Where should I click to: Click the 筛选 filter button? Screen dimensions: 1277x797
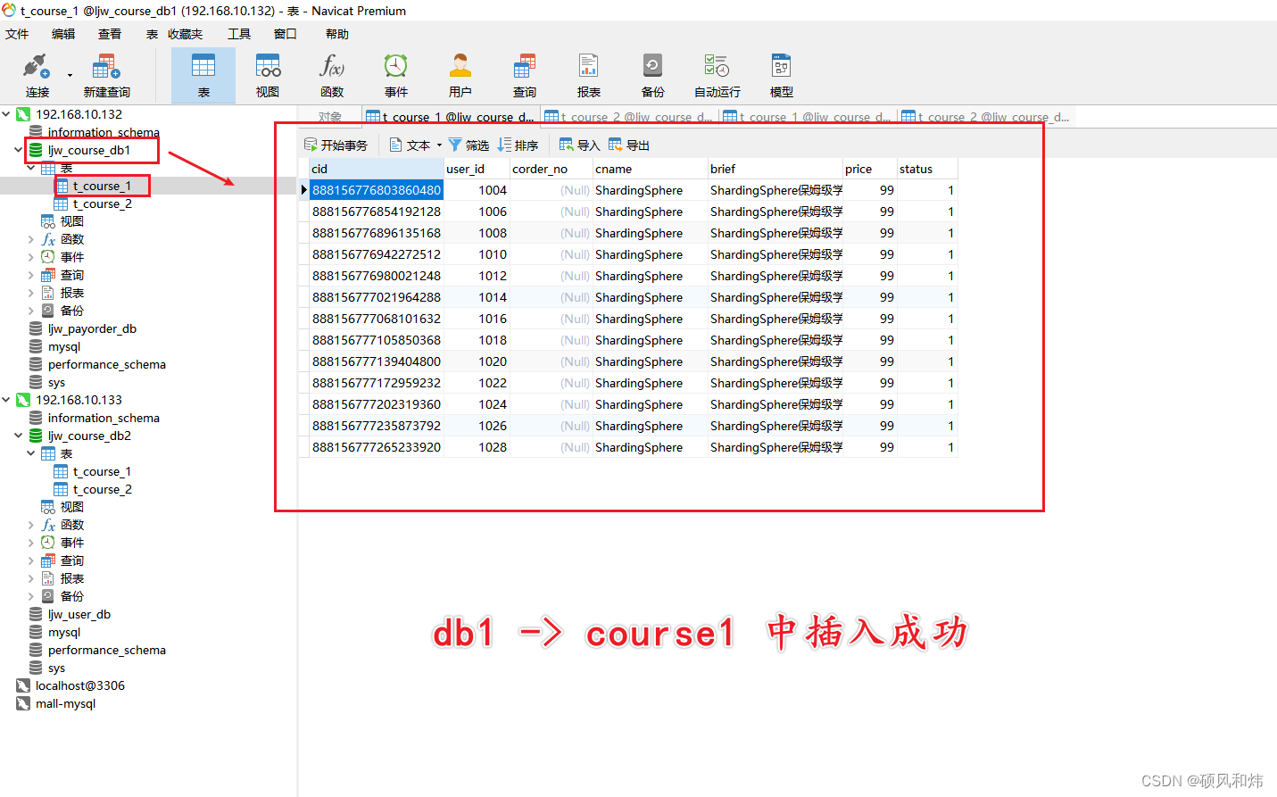pyautogui.click(x=469, y=145)
